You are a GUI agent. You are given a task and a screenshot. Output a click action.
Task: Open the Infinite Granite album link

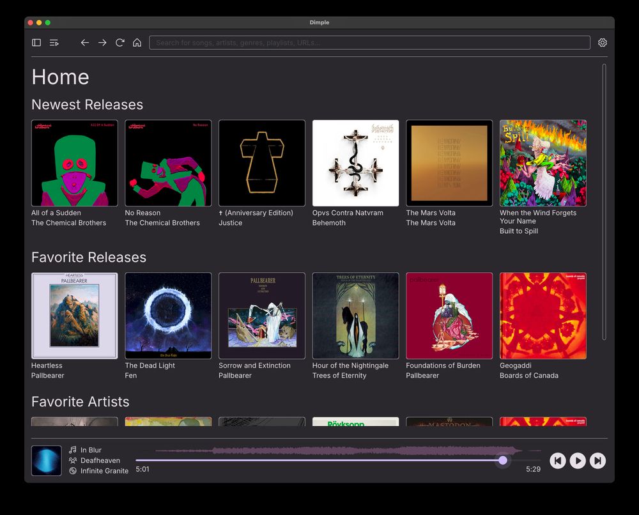pyautogui.click(x=104, y=470)
